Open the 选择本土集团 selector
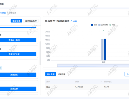The width and height of the screenshot is (129, 99). [18, 40]
